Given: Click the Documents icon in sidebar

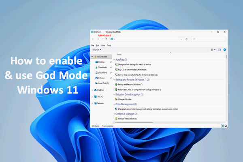Looking at the screenshot, I should tap(96, 72).
